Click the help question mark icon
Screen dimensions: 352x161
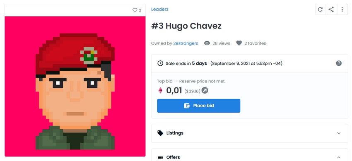click(339, 64)
